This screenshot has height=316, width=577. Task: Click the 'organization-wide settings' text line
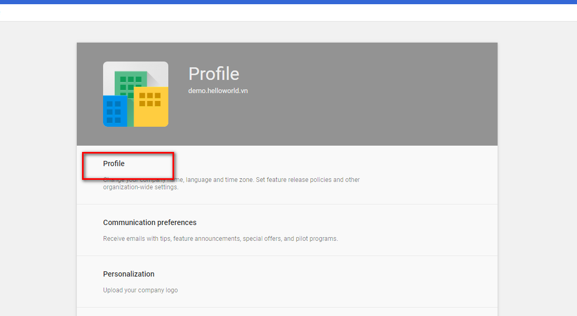(x=140, y=187)
